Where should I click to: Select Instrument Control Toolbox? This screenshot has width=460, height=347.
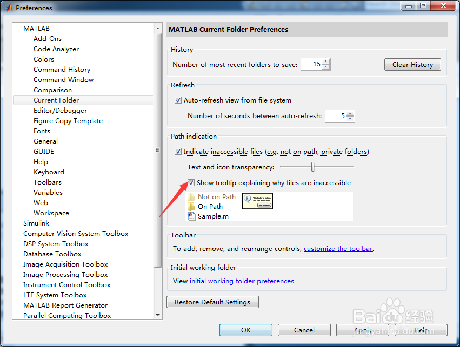pos(67,284)
